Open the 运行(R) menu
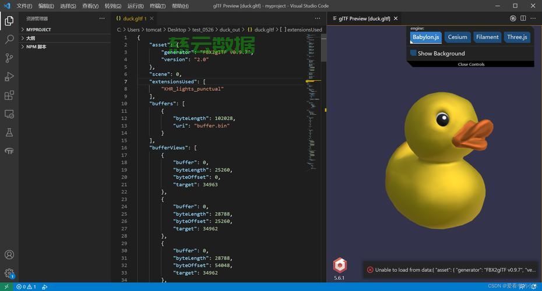542x291 pixels. pyautogui.click(x=135, y=6)
